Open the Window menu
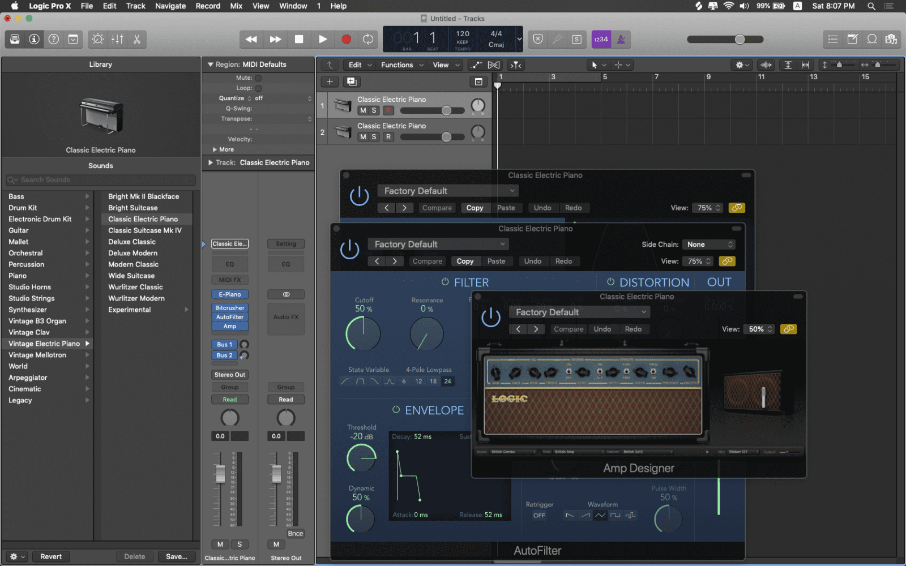The height and width of the screenshot is (566, 906). [x=293, y=6]
